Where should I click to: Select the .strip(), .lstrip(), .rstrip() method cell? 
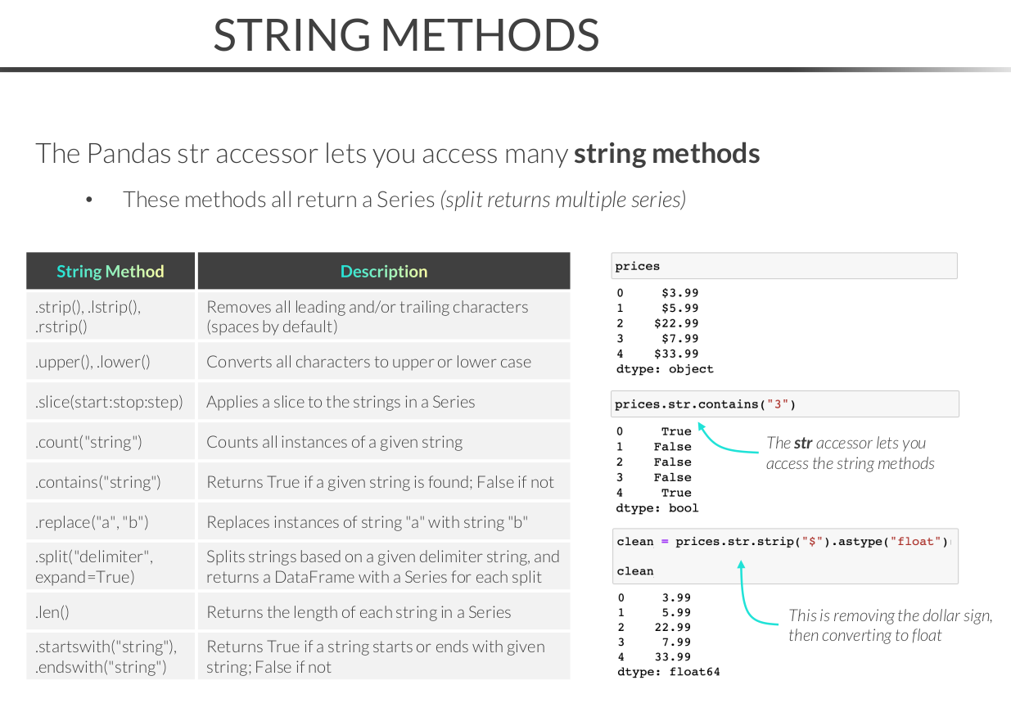[111, 317]
